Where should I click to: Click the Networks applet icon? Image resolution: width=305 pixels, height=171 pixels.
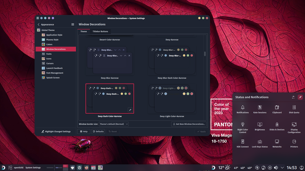click(277, 141)
